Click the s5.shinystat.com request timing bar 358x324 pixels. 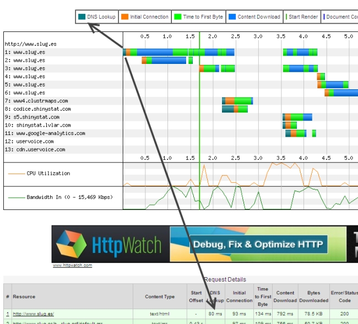click(x=297, y=117)
